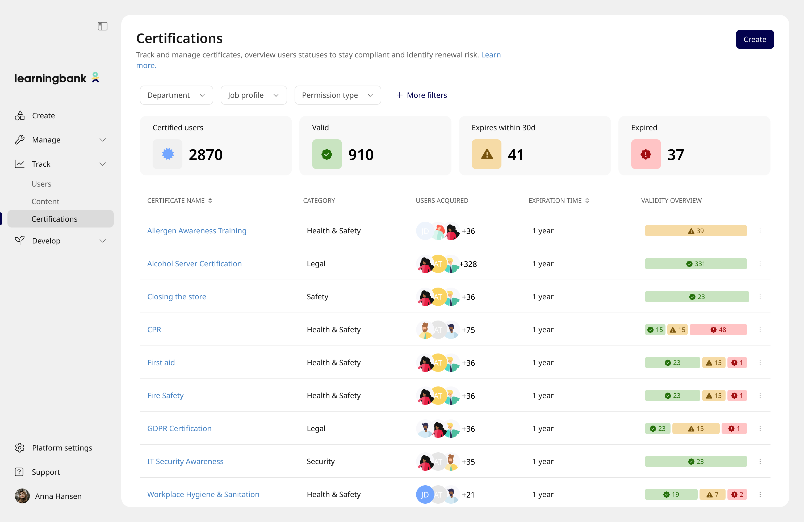Select the Content item in the sidebar

point(46,201)
